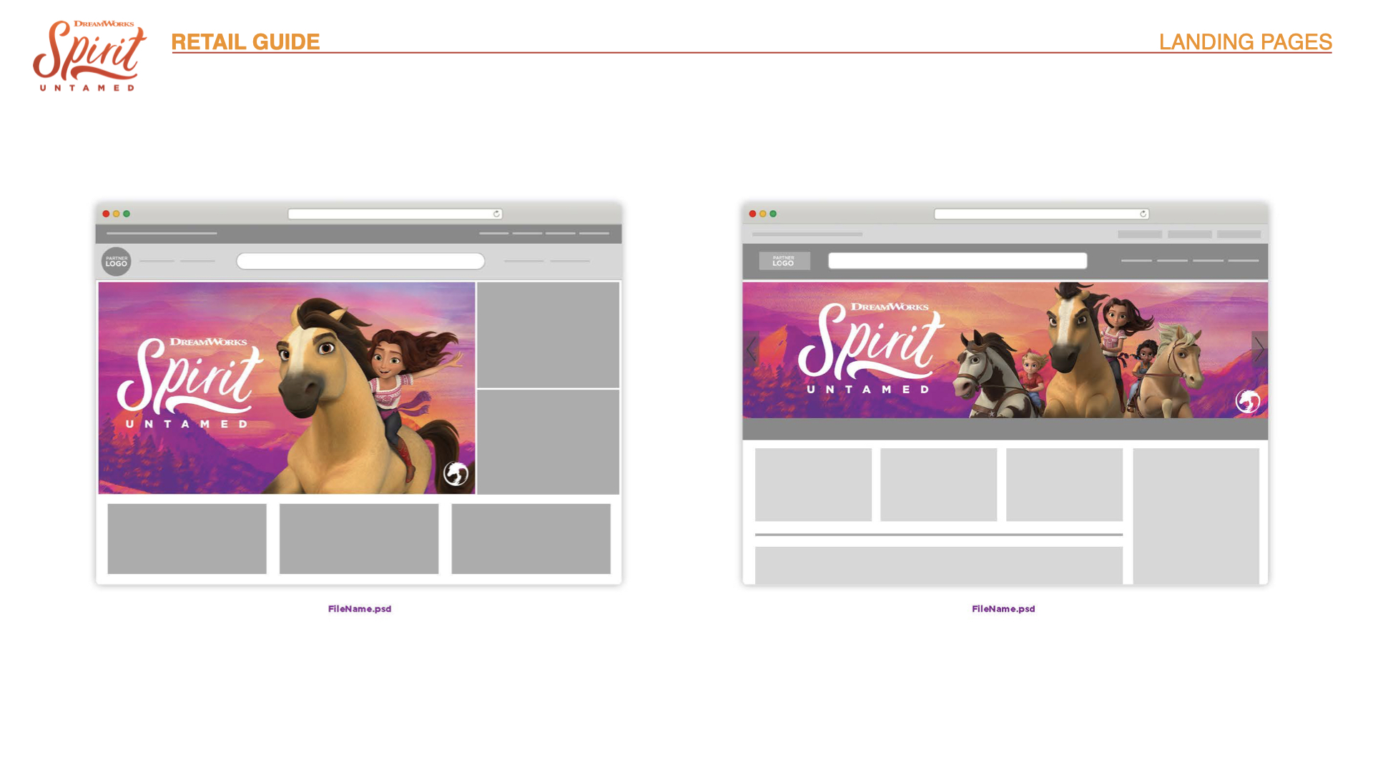Screen dimensions: 1373x772
Task: Advance carousel with right arrow on banner
Action: tap(1259, 350)
